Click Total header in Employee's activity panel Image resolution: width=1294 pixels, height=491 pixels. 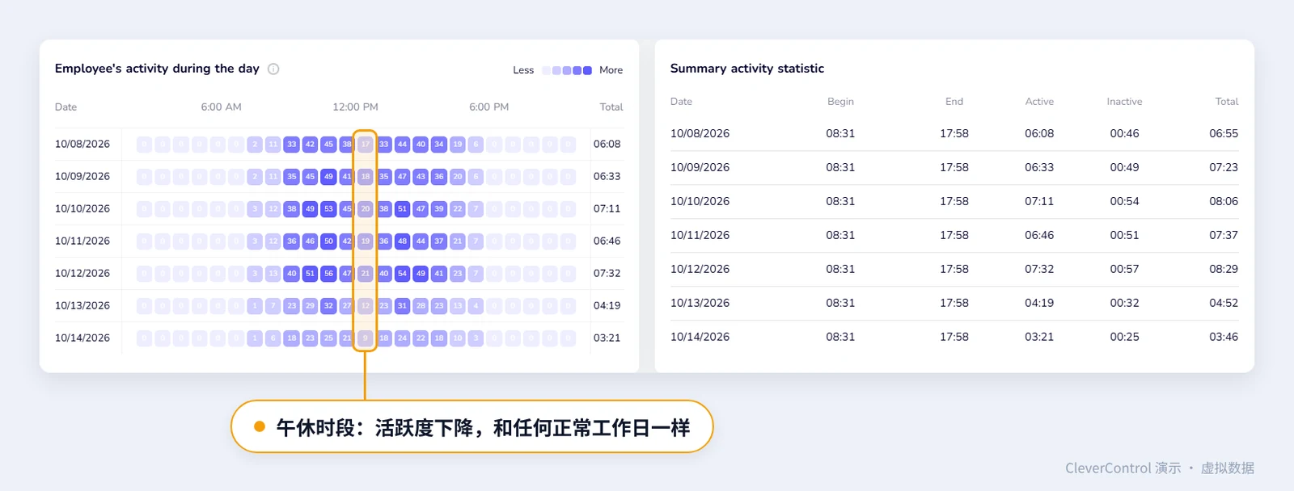tap(611, 107)
